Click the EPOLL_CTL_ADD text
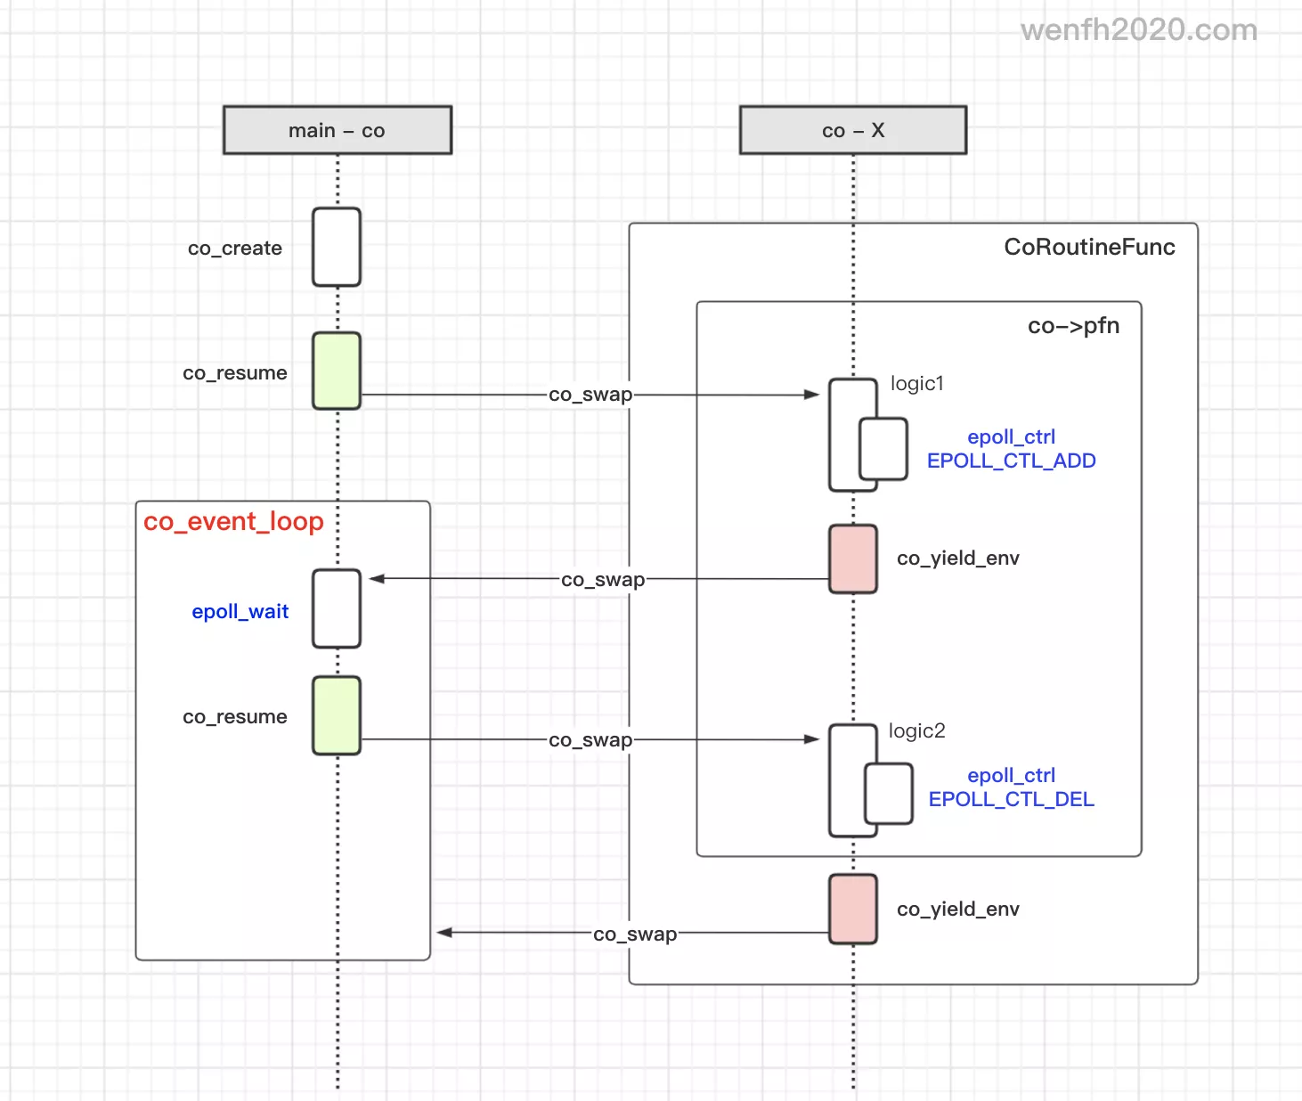This screenshot has height=1101, width=1302. [1011, 461]
